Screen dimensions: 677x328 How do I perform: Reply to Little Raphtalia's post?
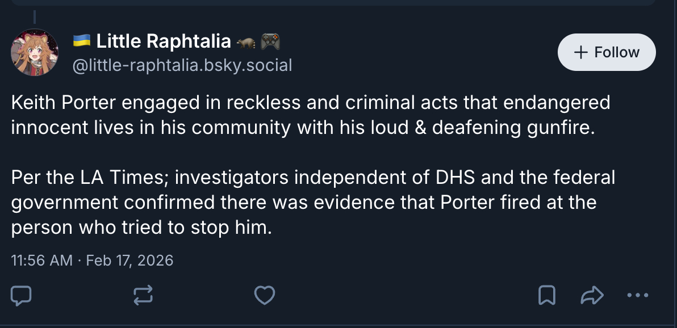pos(21,295)
